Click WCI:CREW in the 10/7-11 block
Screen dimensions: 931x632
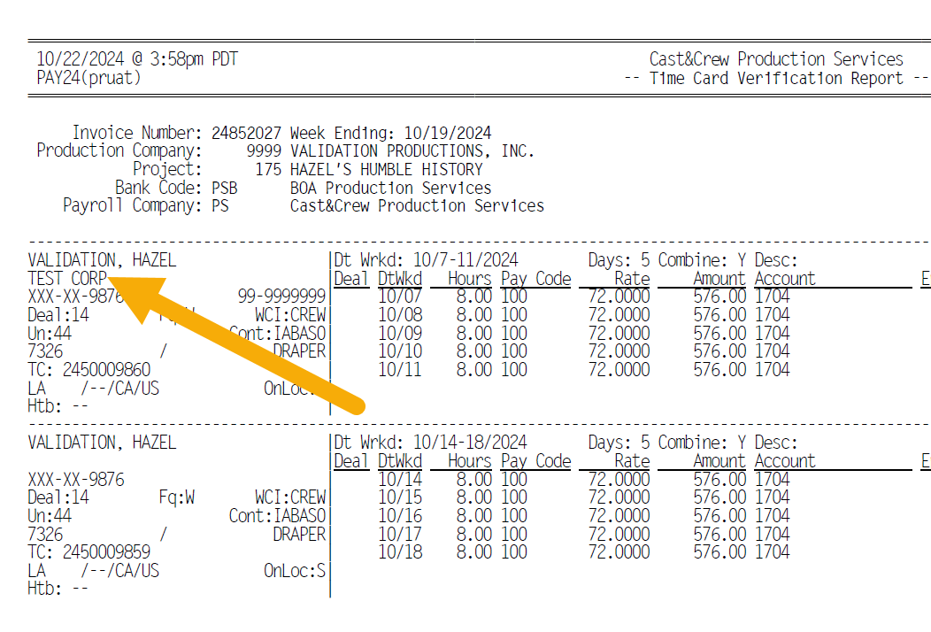pyautogui.click(x=291, y=314)
